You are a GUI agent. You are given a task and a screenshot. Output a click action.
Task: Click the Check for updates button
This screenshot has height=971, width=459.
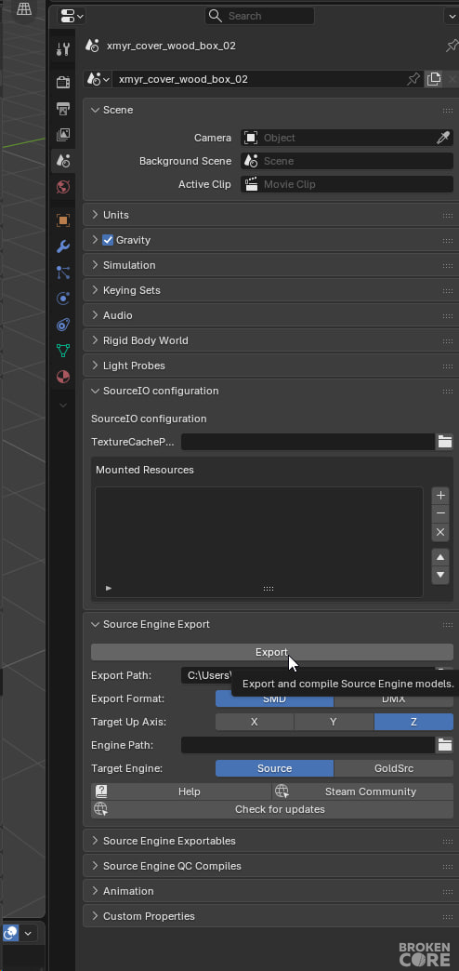tap(272, 809)
